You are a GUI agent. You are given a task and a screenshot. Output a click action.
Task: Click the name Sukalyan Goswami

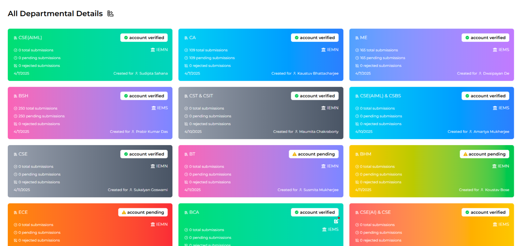coord(151,190)
